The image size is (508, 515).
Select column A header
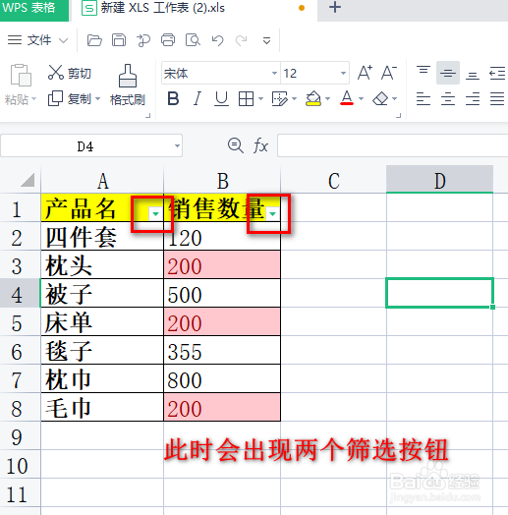(102, 180)
